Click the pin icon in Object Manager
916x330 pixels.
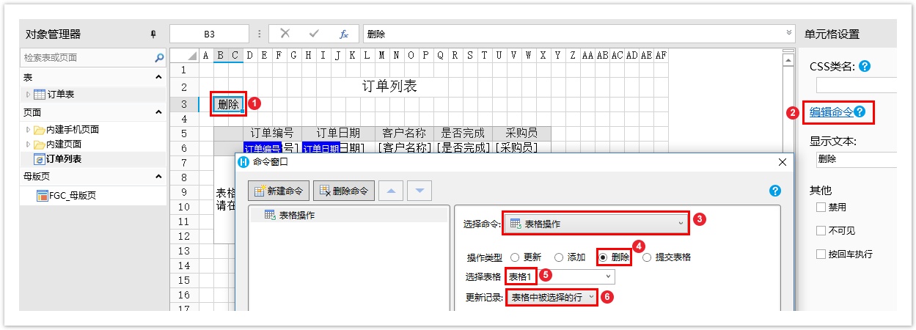153,34
